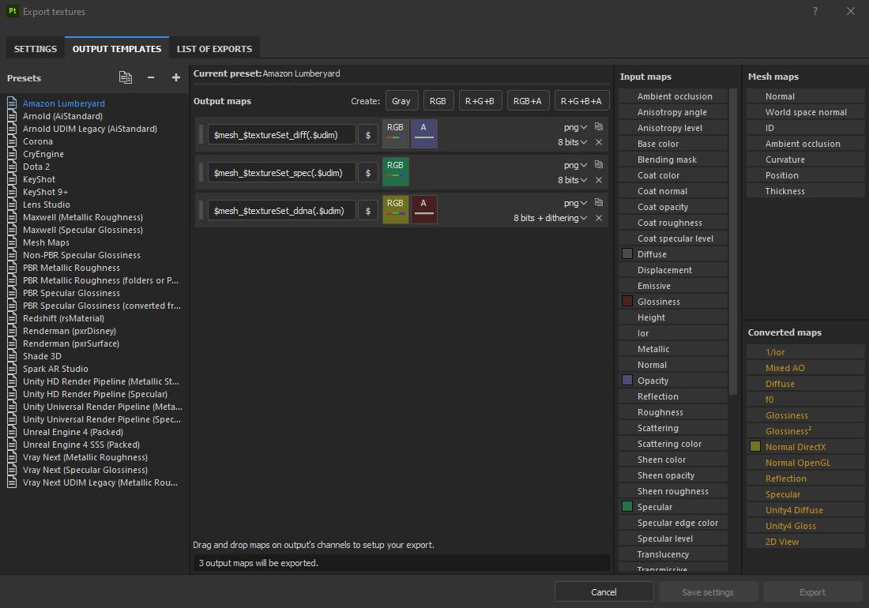Click the Export button
Viewport: 869px width, 608px height.
(812, 592)
